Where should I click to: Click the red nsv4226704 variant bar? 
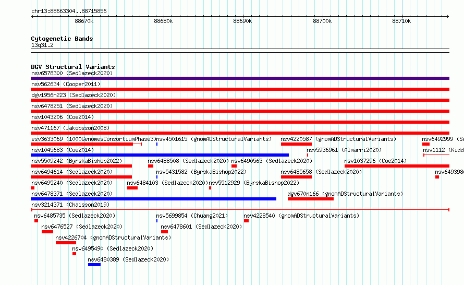[66, 243]
